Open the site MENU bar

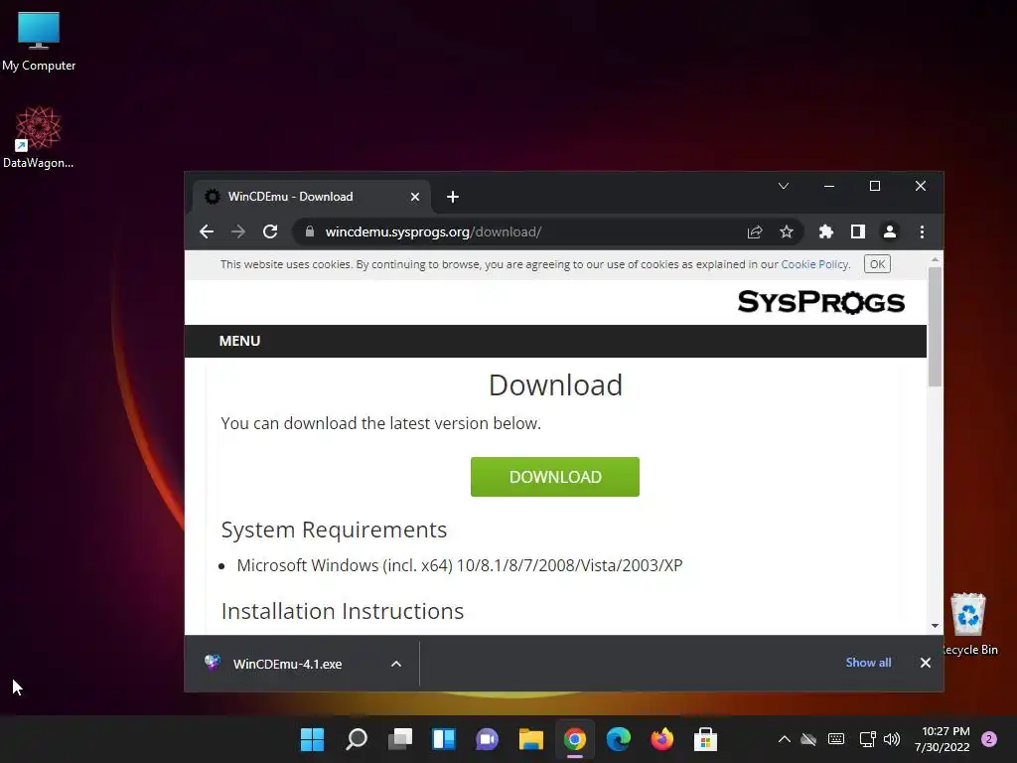(239, 342)
